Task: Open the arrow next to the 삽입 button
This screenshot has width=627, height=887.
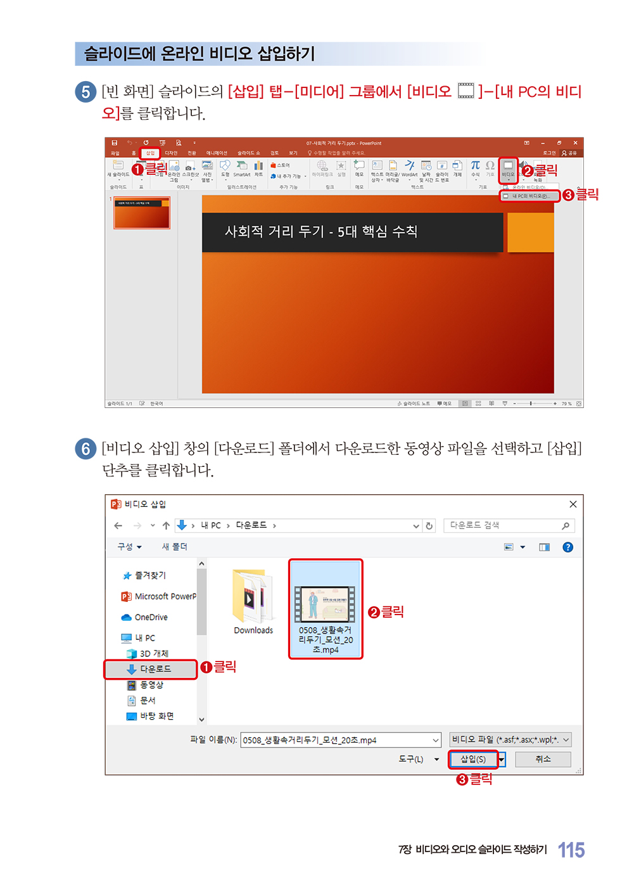Action: [502, 759]
